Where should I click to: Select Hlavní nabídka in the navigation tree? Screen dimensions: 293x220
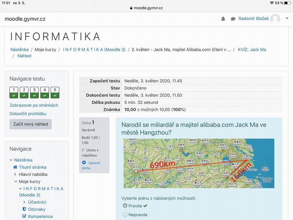point(33,174)
